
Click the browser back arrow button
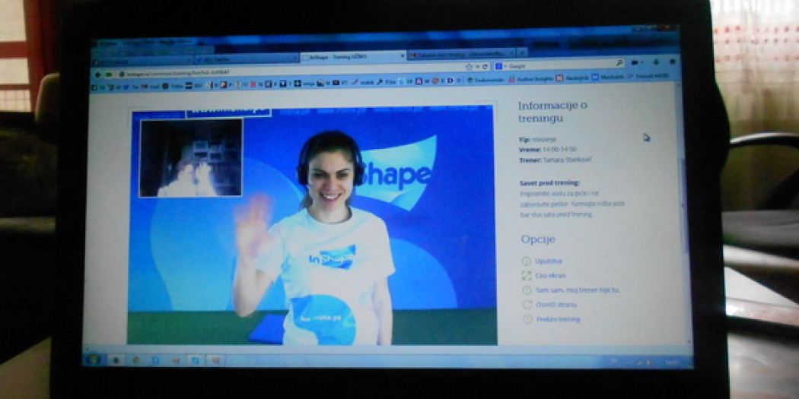coord(98,74)
